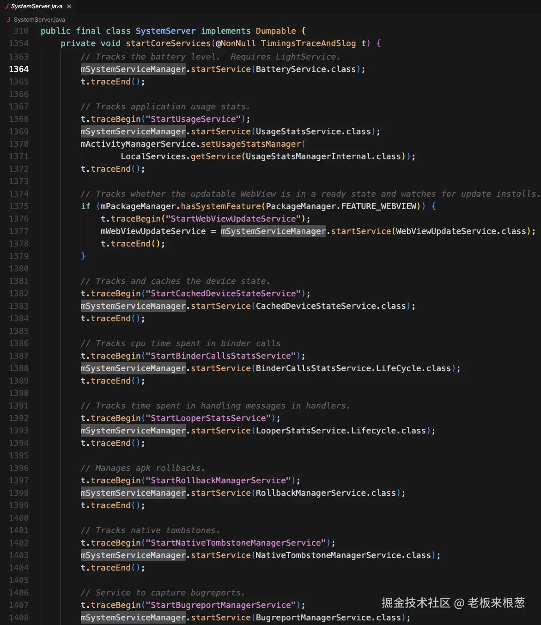Viewport: 541px width, 625px height.
Task: Click mWebViewUpdateService variable on line 1377
Action: (x=153, y=231)
